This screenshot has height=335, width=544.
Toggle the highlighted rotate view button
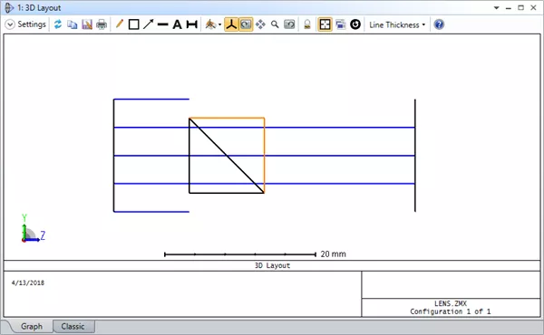(246, 24)
